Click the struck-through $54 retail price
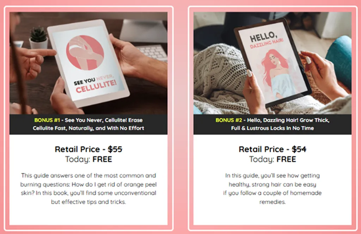 pos(299,149)
